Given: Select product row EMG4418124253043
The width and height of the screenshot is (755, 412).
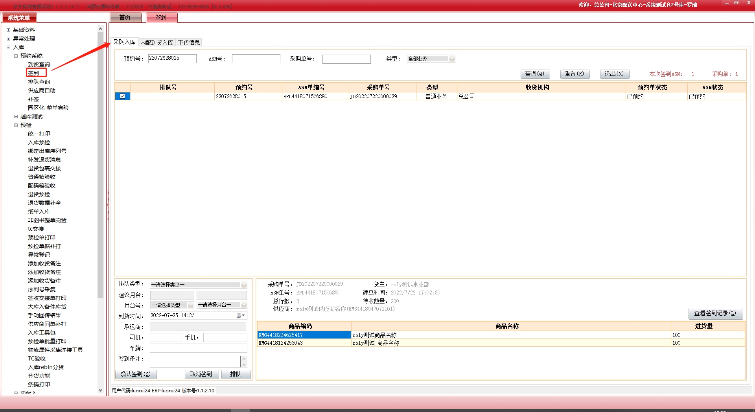Looking at the screenshot, I should click(304, 343).
